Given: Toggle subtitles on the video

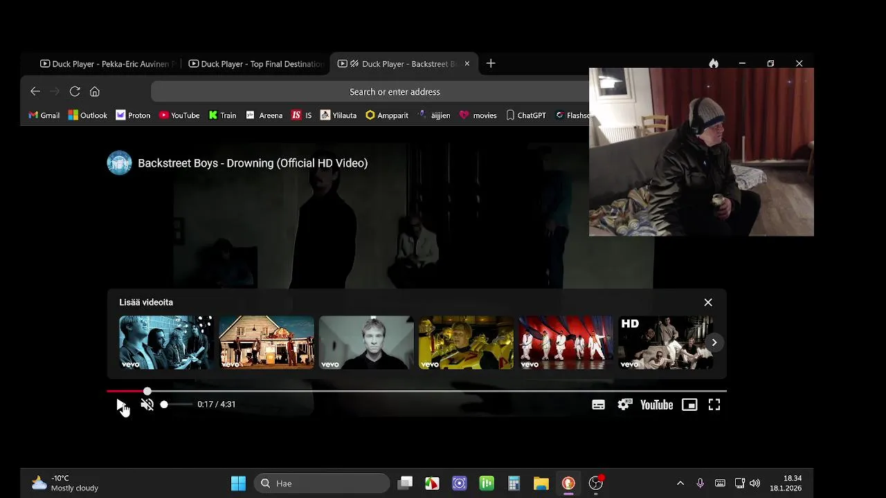Looking at the screenshot, I should click(598, 405).
